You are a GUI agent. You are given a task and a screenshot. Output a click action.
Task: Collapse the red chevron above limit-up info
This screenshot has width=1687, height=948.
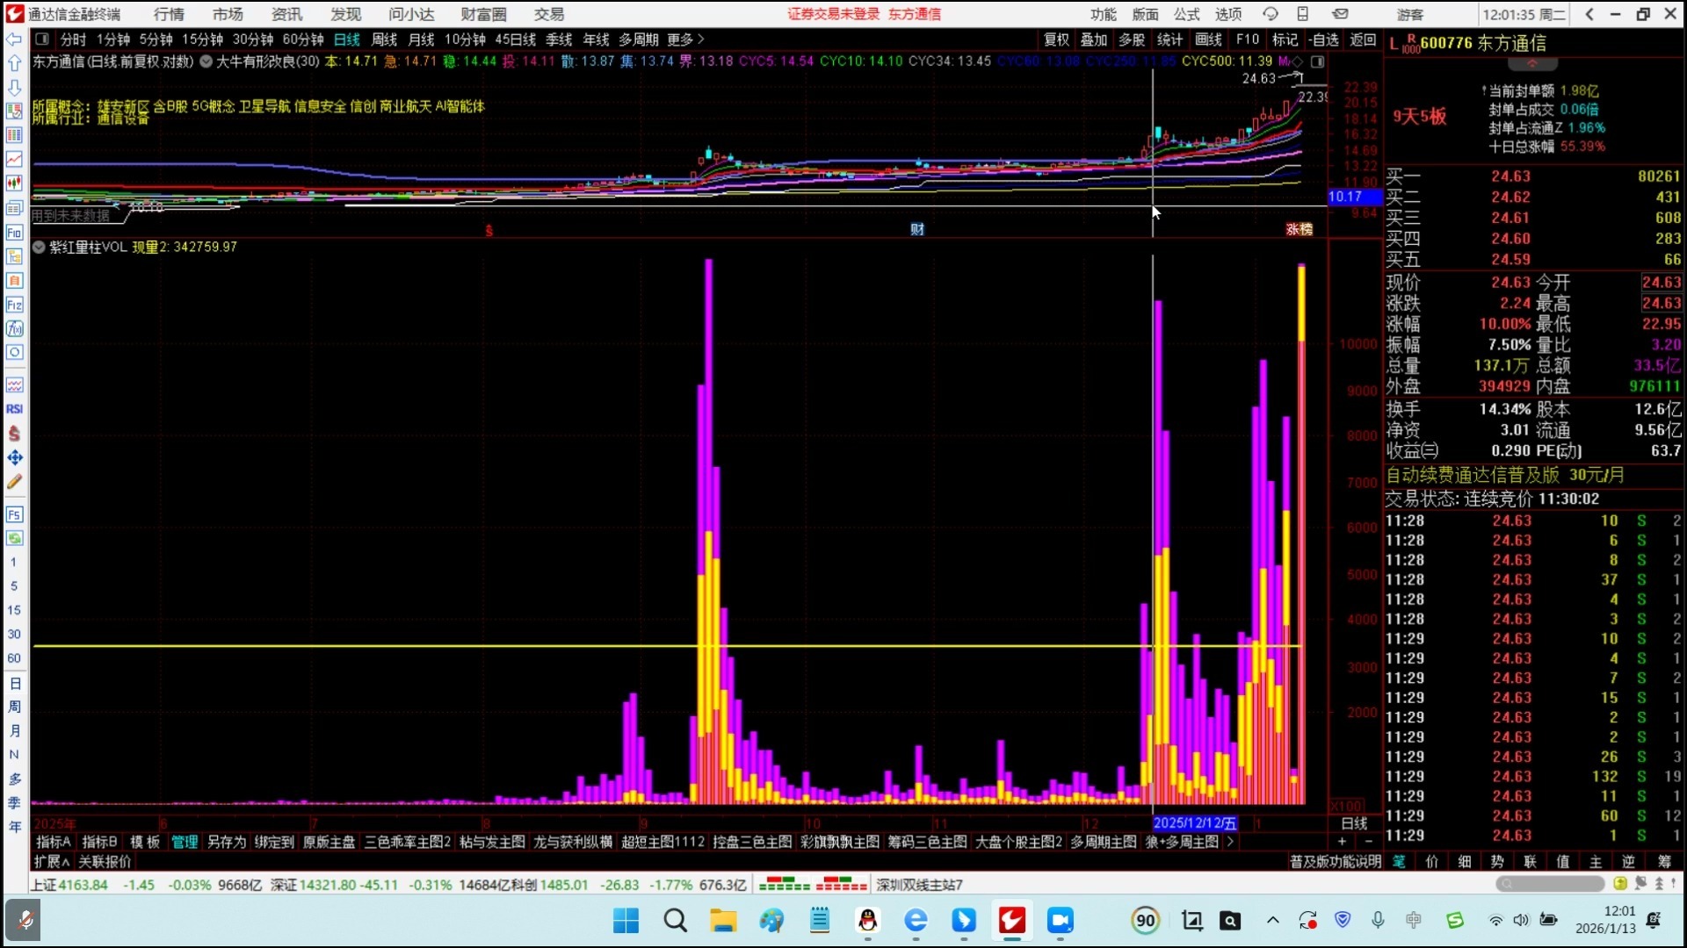[1533, 64]
